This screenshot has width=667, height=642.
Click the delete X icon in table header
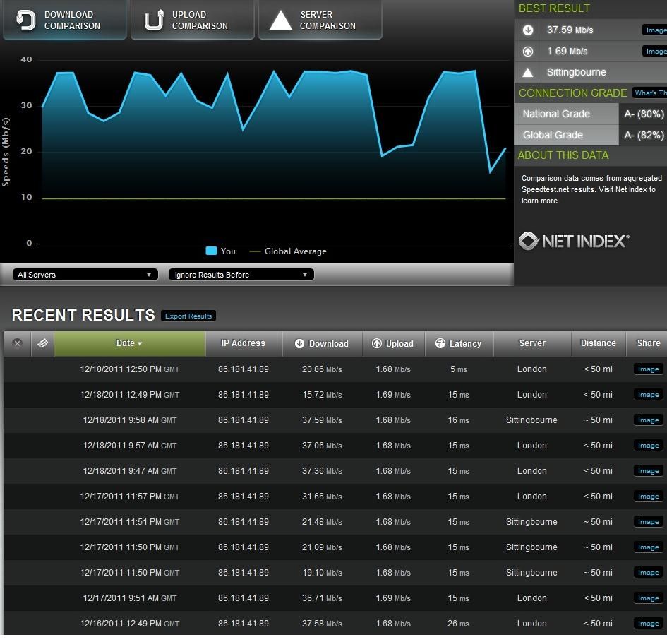tap(18, 343)
